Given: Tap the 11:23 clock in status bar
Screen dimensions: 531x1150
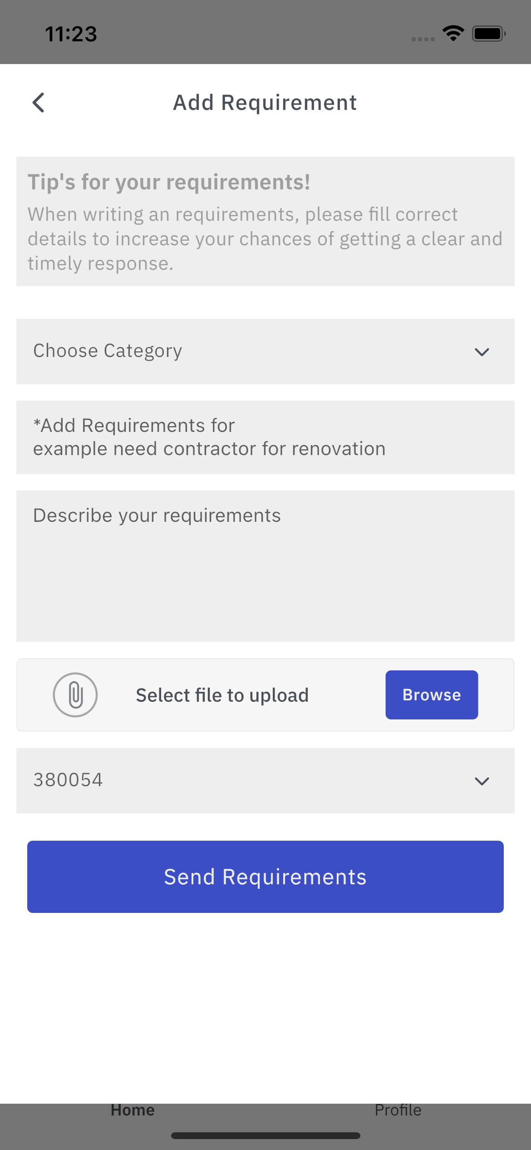Looking at the screenshot, I should pyautogui.click(x=71, y=34).
